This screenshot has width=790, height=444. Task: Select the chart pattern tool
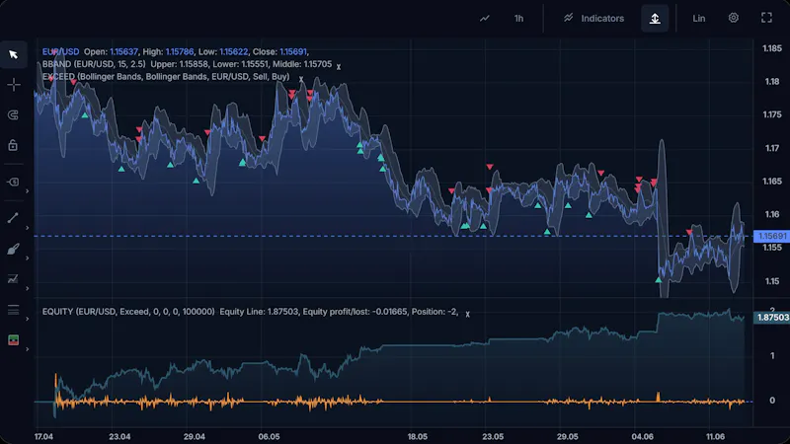[x=14, y=279]
